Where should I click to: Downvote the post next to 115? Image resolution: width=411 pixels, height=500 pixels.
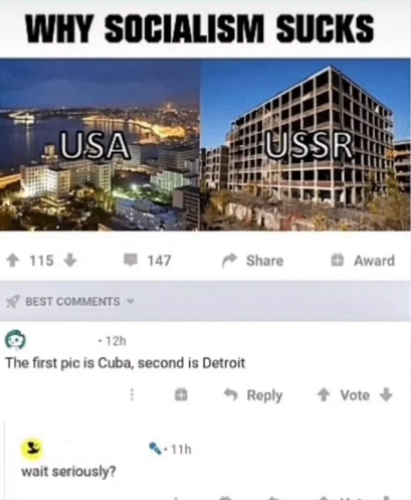(x=69, y=261)
